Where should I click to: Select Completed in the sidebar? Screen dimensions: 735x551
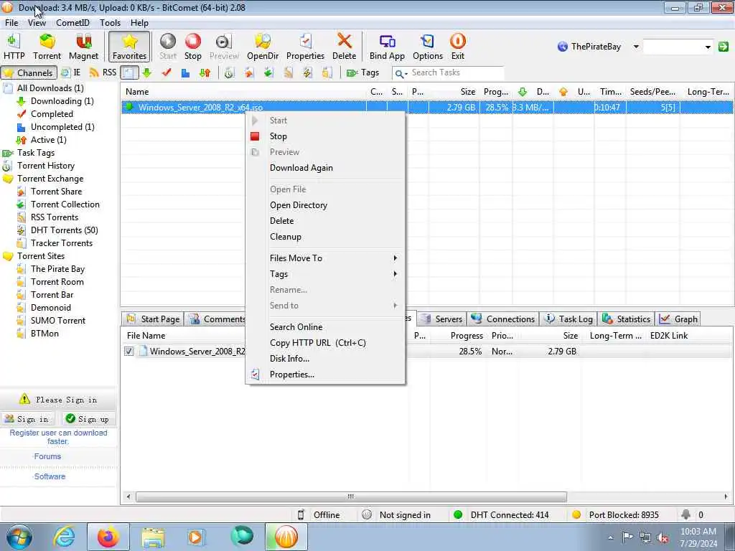point(52,114)
